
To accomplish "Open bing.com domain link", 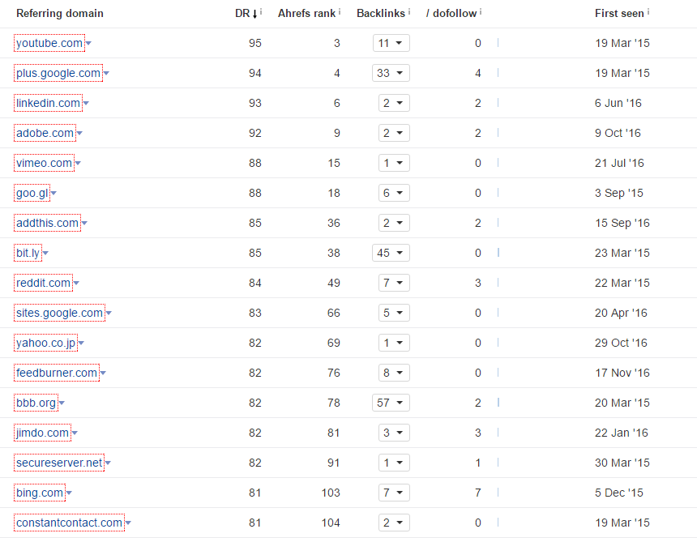I will 40,493.
